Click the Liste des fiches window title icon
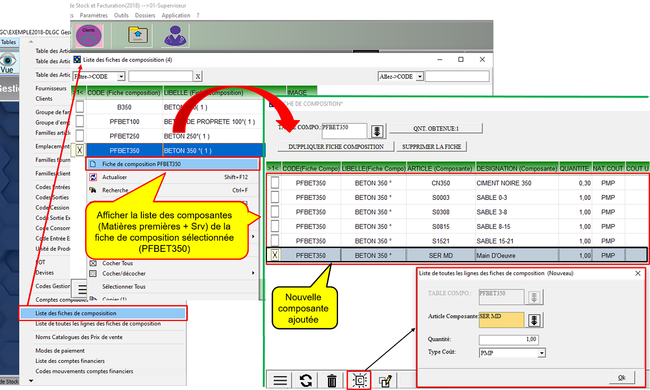 pos(78,60)
